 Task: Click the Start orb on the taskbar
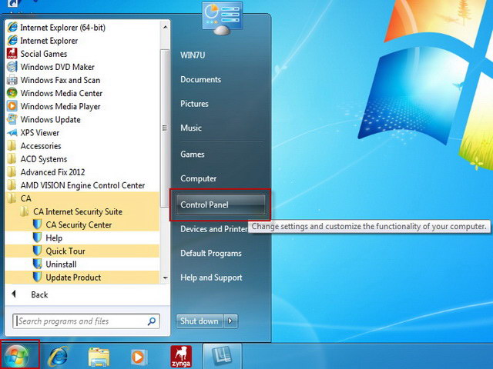click(16, 356)
